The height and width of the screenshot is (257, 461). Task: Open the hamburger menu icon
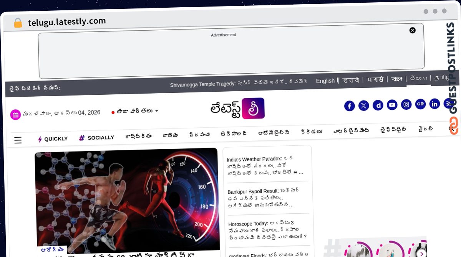(18, 140)
